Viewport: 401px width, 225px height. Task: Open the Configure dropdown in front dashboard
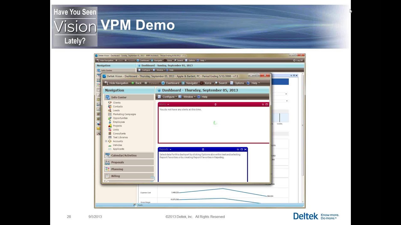click(167, 97)
